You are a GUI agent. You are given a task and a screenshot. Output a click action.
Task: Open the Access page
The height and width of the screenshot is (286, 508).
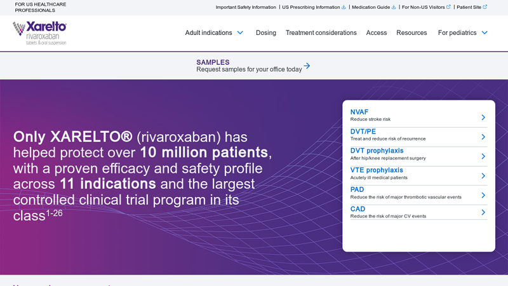[x=377, y=33]
